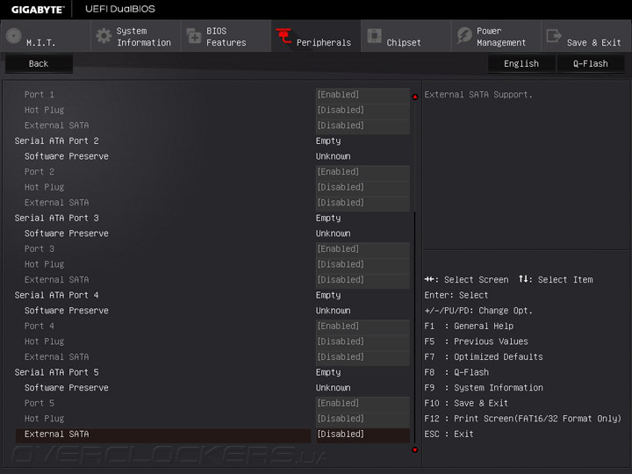632x474 pixels.
Task: Launch the Q-Flash utility button
Action: [x=590, y=64]
